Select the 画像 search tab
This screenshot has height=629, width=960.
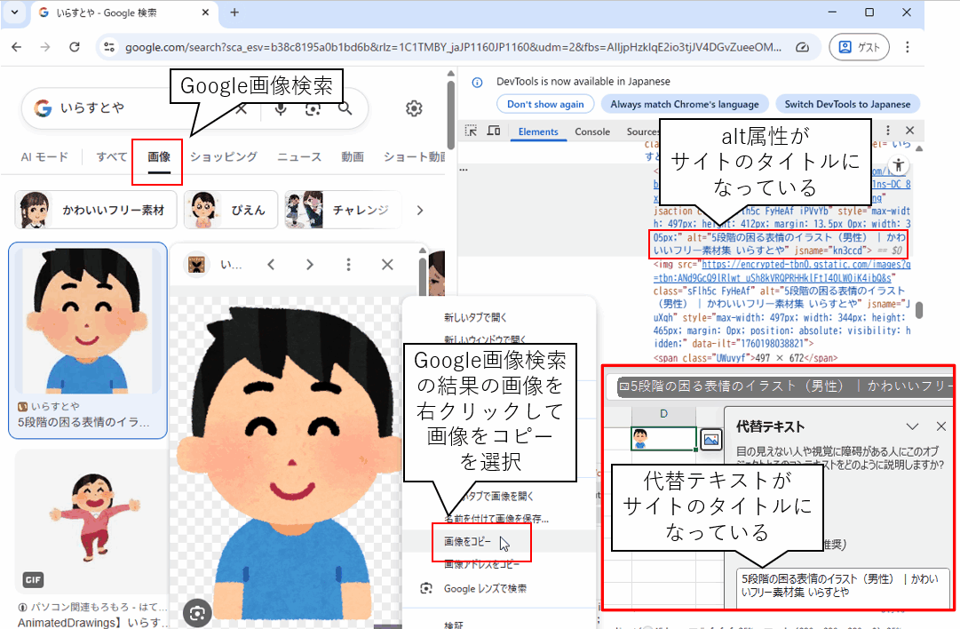(159, 156)
